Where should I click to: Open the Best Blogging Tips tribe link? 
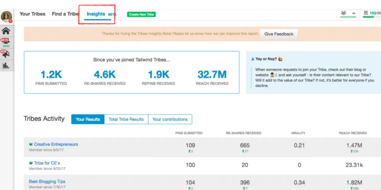click(47, 181)
